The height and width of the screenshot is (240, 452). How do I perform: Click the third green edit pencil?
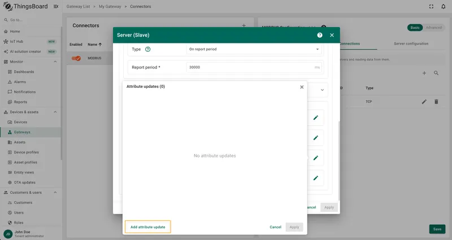point(316,158)
